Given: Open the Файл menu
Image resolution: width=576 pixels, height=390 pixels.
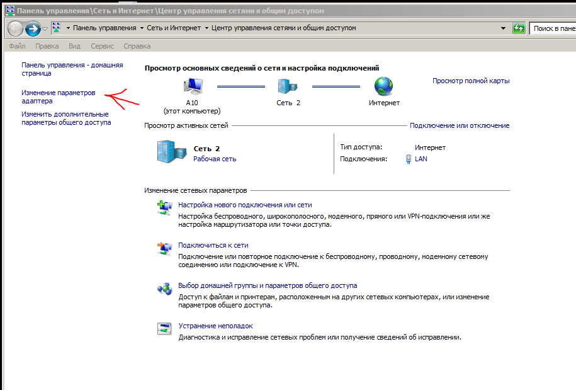Looking at the screenshot, I should tap(18, 46).
